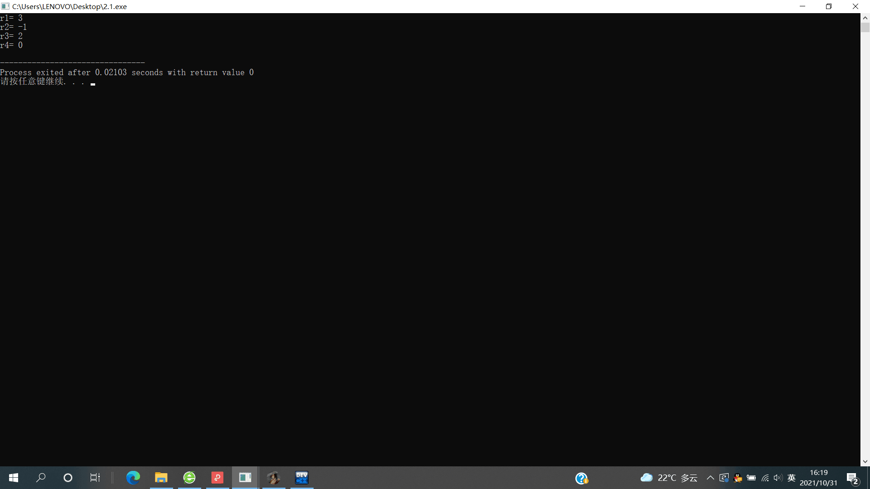Expand hidden system tray icons chevron
This screenshot has height=489, width=870.
[x=710, y=478]
